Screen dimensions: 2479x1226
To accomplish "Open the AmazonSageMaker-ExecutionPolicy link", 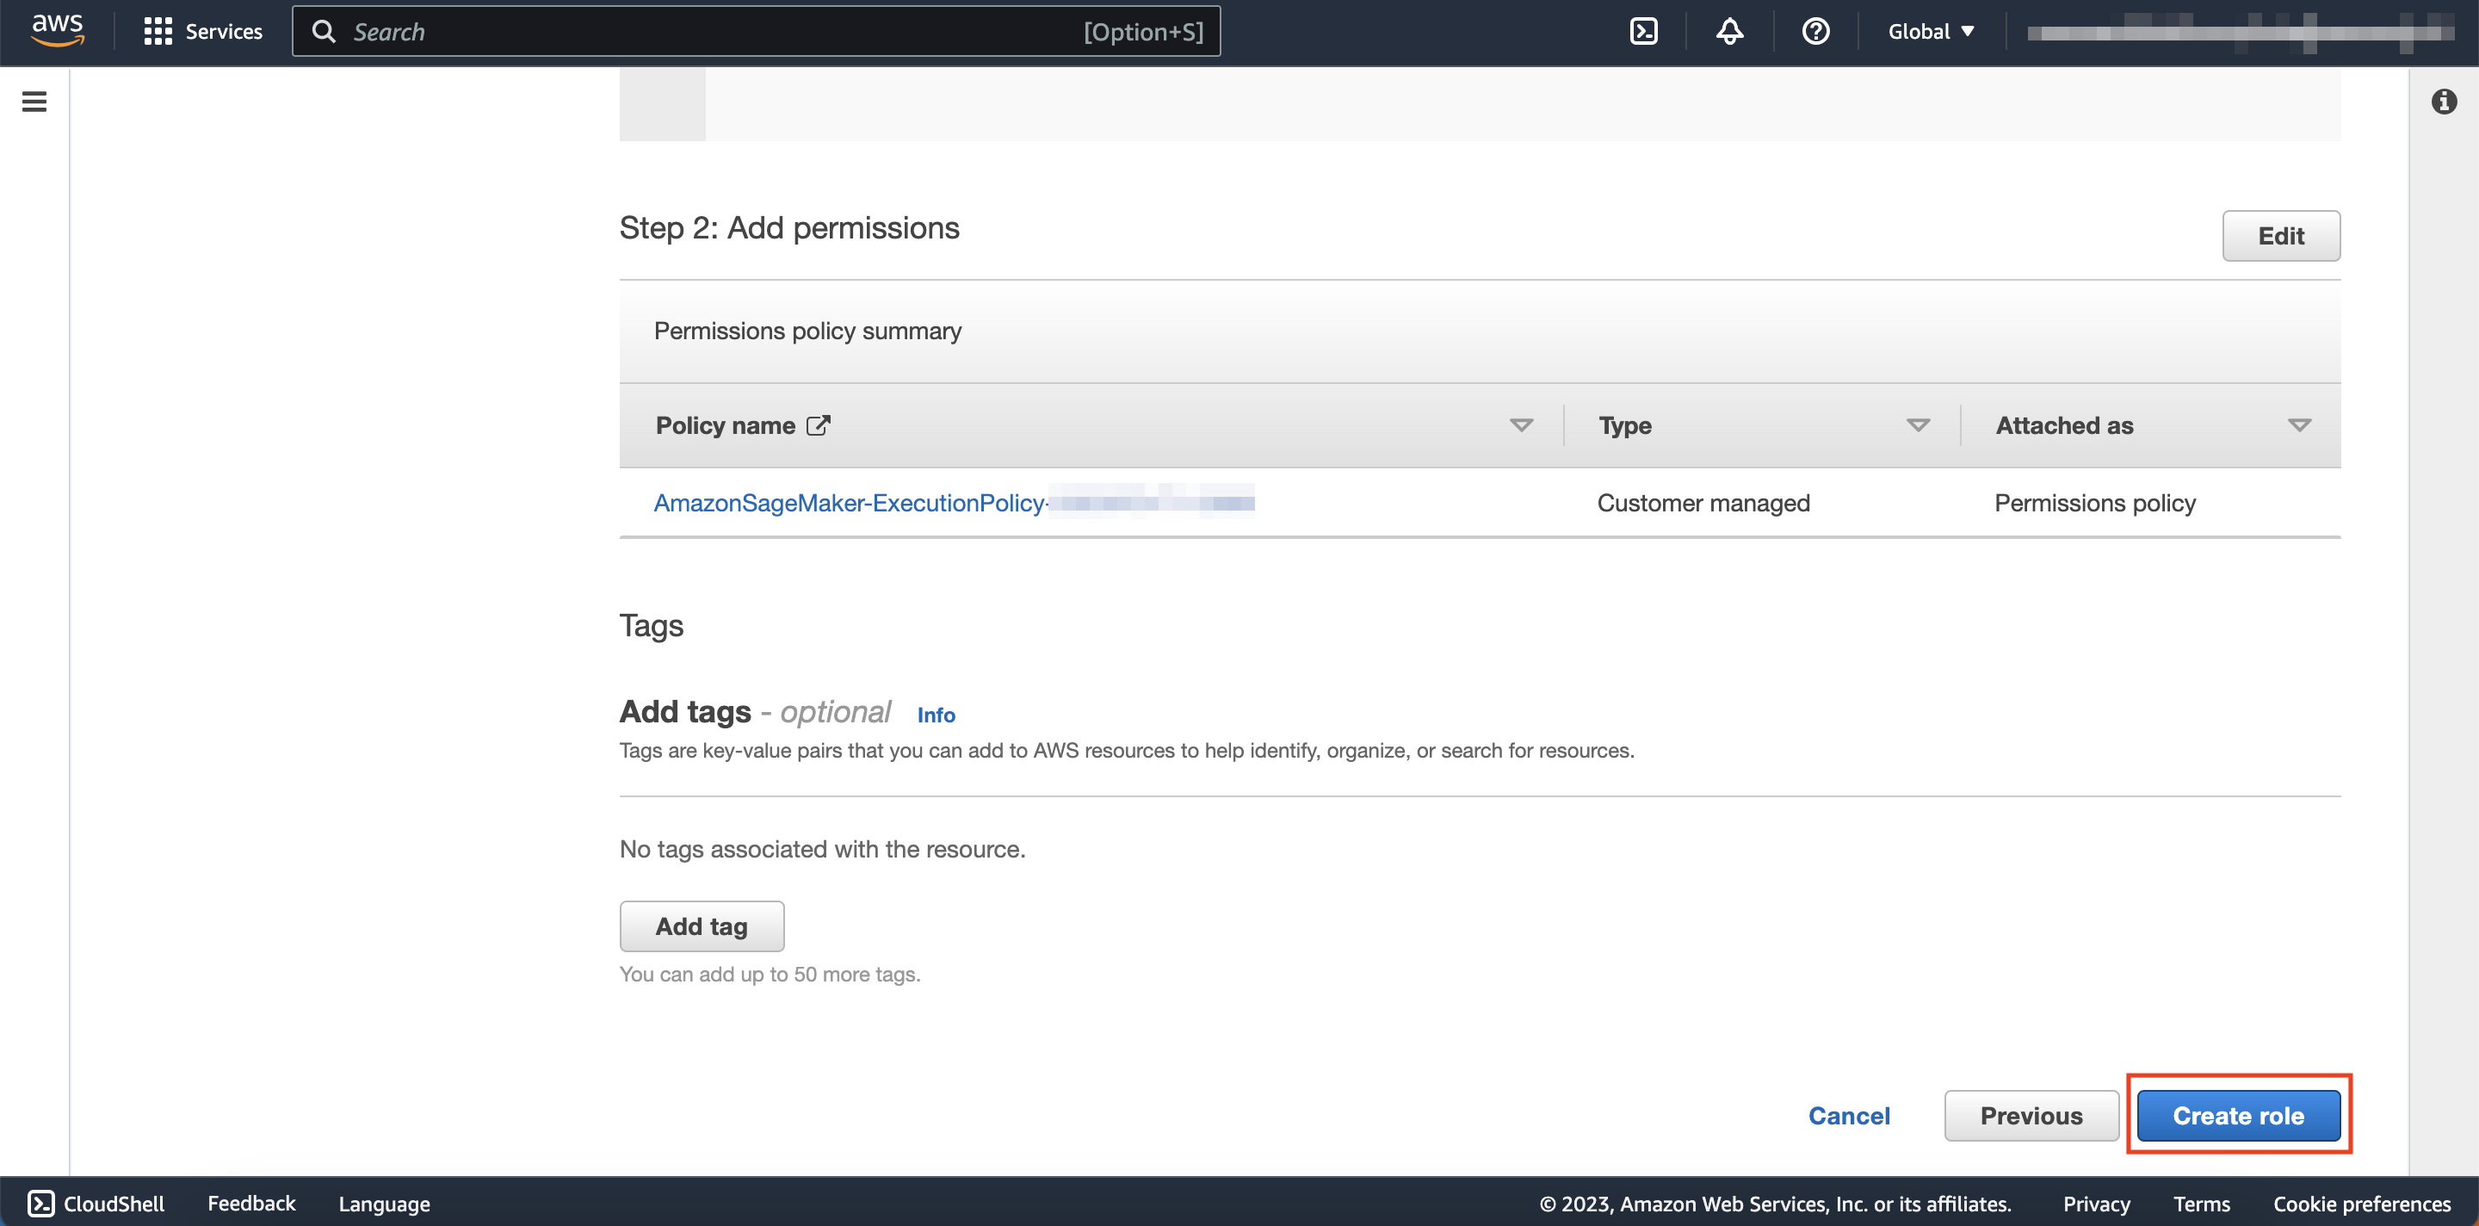I will pyautogui.click(x=849, y=502).
